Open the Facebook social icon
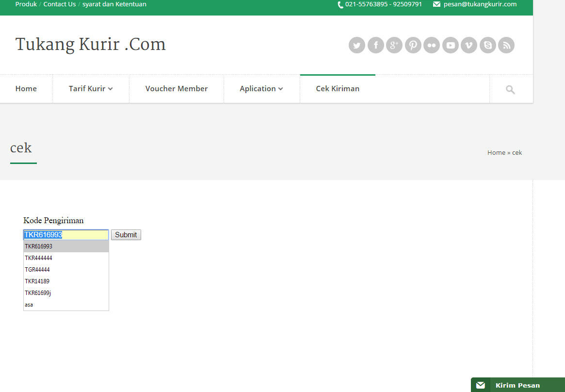Viewport: 565px width, 392px height. (376, 45)
